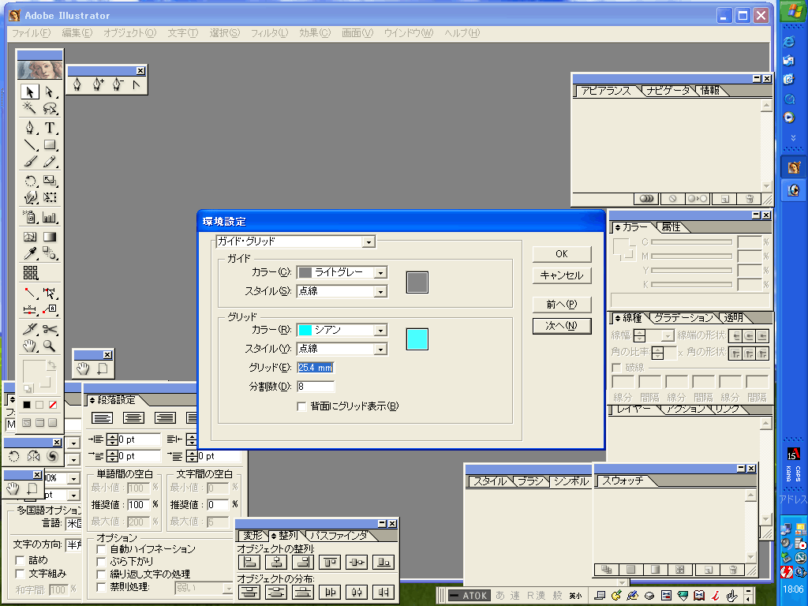Open the フィルタ menu
This screenshot has width=808, height=606.
269,33
